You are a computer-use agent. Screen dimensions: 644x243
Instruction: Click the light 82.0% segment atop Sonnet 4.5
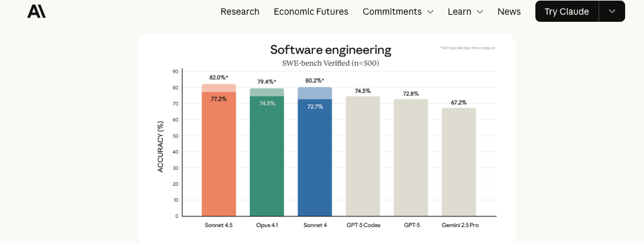click(218, 88)
